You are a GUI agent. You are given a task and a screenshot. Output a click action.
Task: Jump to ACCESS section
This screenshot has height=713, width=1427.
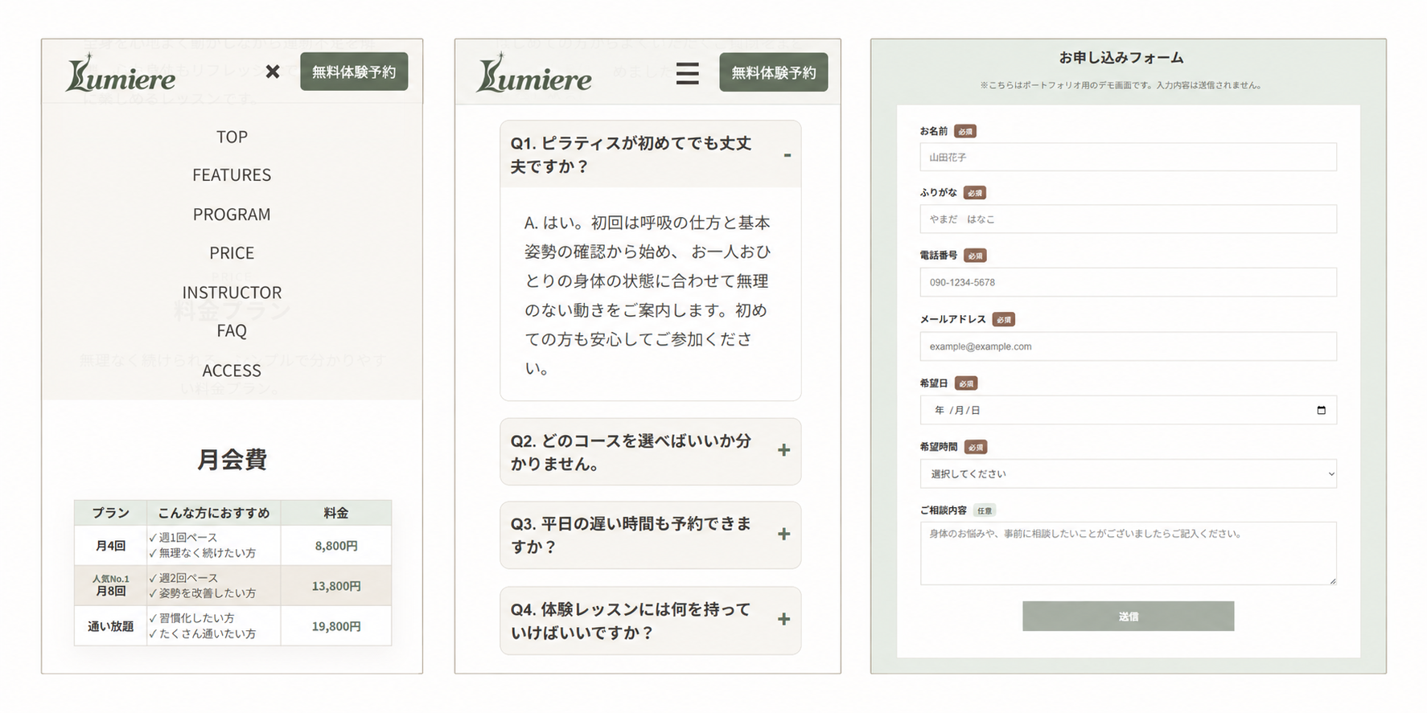coord(232,371)
